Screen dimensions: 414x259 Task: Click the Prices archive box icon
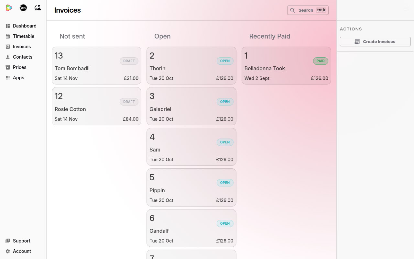tap(8, 67)
